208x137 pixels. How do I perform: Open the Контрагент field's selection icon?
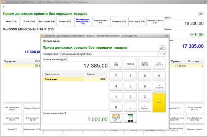pos(164,54)
